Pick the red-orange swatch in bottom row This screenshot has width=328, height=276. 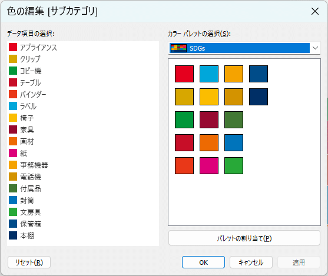[x=184, y=166]
